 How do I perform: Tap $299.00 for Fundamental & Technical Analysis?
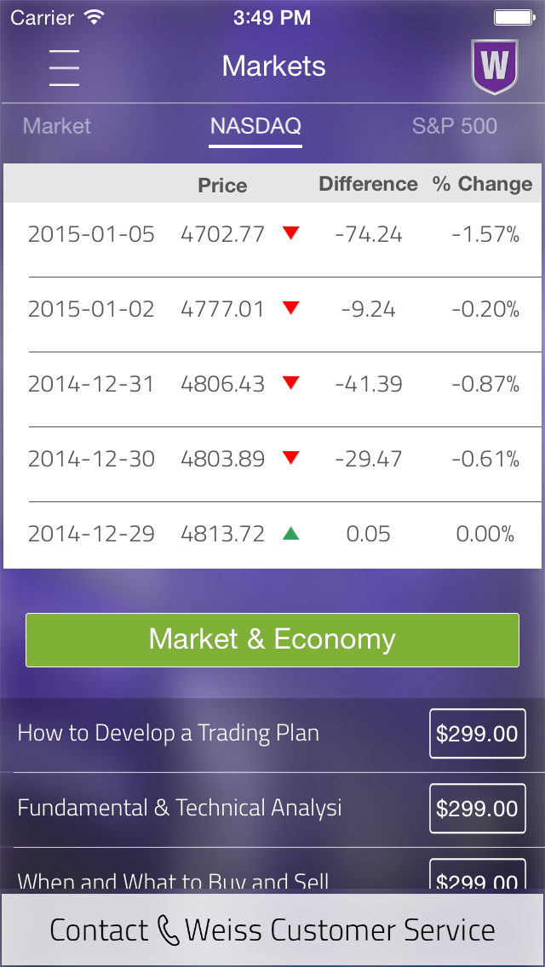(477, 808)
